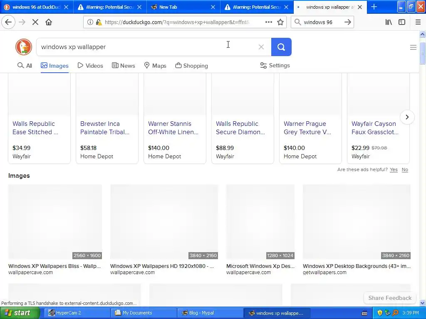
Task: Answer Yes to 'Are these ads helpful?'
Action: 394,169
